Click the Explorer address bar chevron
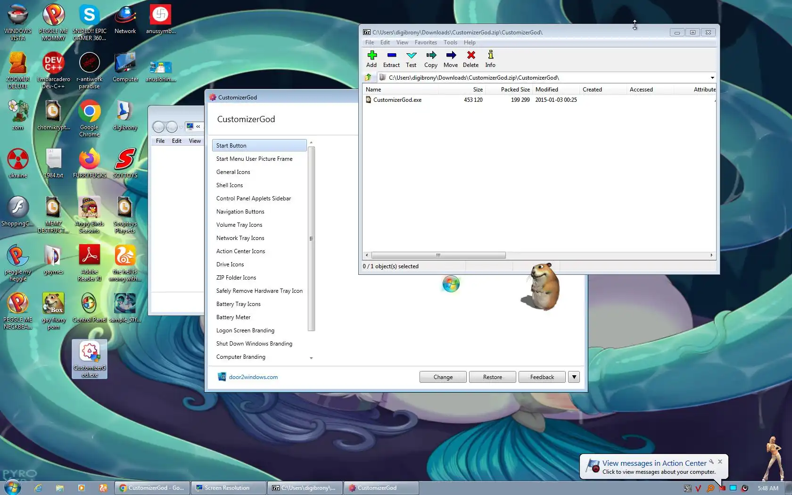Image resolution: width=792 pixels, height=495 pixels. coord(198,126)
